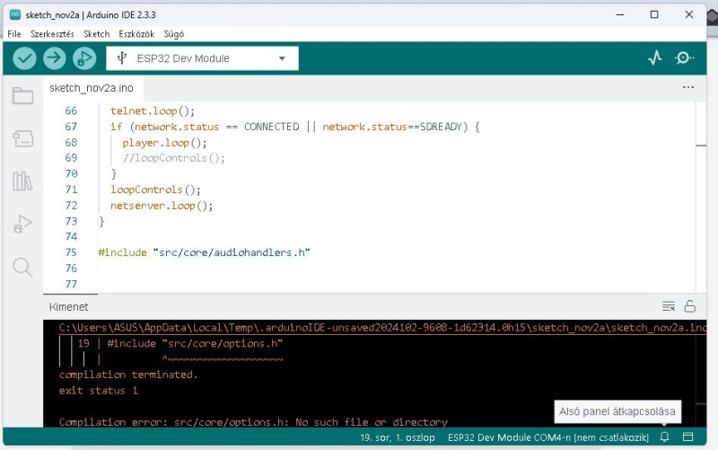
Task: Start debugging with the Debug toolbar button
Action: tap(84, 58)
